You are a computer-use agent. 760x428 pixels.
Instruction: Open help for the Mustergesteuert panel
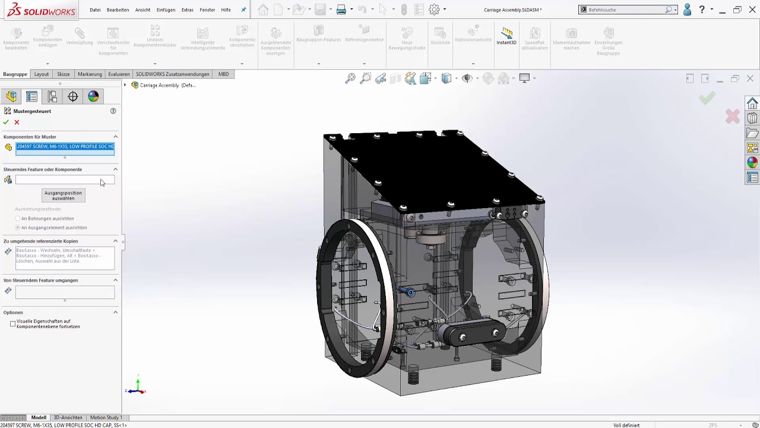[x=113, y=111]
